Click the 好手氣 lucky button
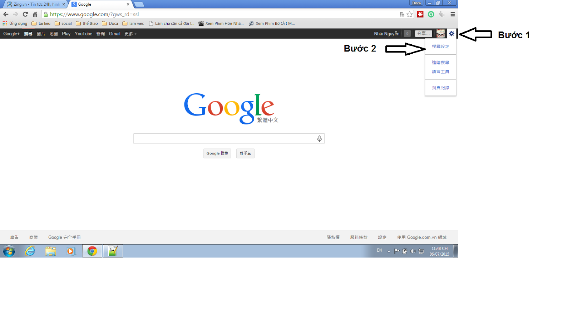Viewport: 572px width, 320px height. pyautogui.click(x=245, y=153)
